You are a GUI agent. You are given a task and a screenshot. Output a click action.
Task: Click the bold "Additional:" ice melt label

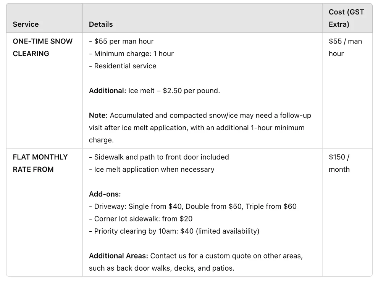(107, 90)
